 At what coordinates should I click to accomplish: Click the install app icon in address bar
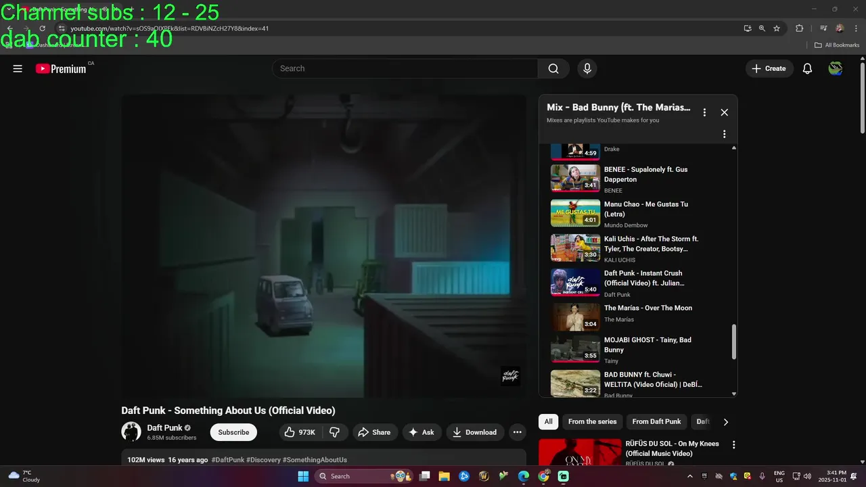point(747,28)
